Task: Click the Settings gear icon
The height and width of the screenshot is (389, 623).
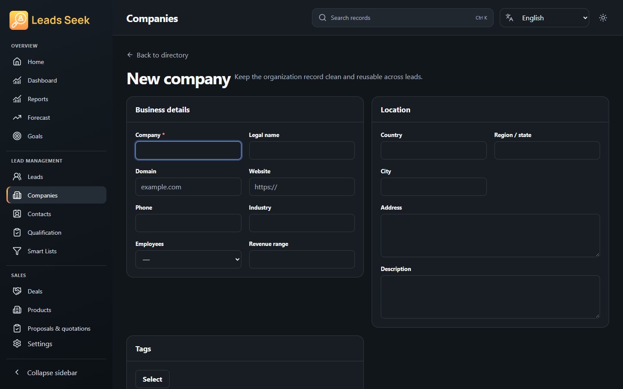Action: (17, 344)
